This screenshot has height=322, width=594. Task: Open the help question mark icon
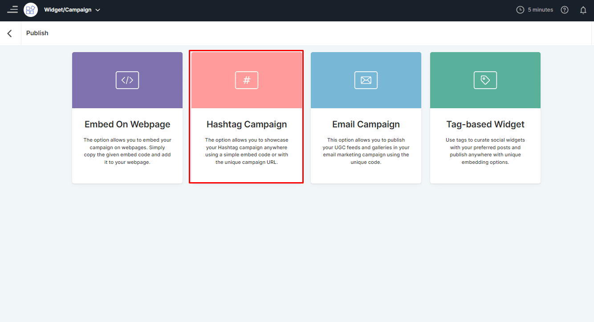tap(565, 10)
